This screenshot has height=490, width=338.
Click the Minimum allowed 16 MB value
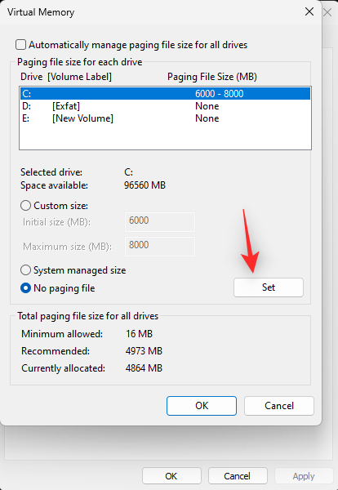point(139,334)
